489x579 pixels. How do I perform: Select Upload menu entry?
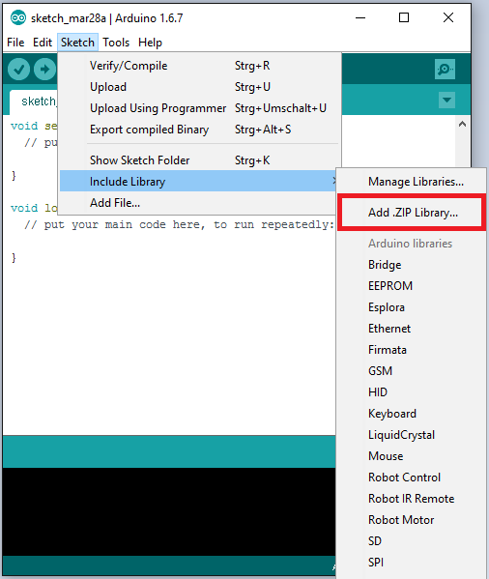(x=199, y=87)
